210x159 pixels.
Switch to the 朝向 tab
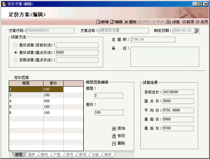(x=44, y=154)
